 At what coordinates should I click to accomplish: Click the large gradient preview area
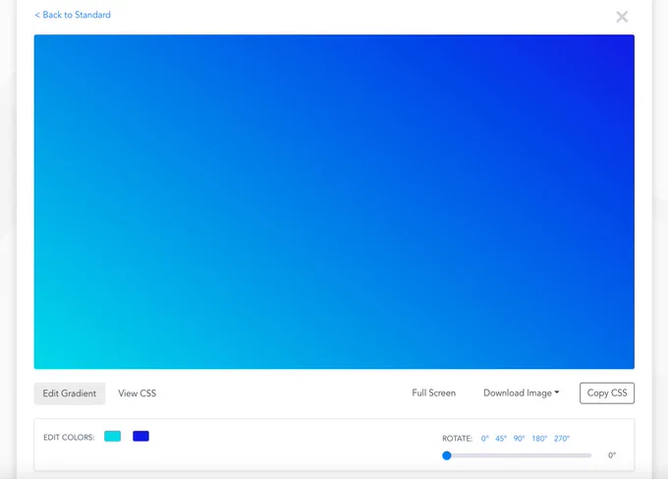point(334,202)
